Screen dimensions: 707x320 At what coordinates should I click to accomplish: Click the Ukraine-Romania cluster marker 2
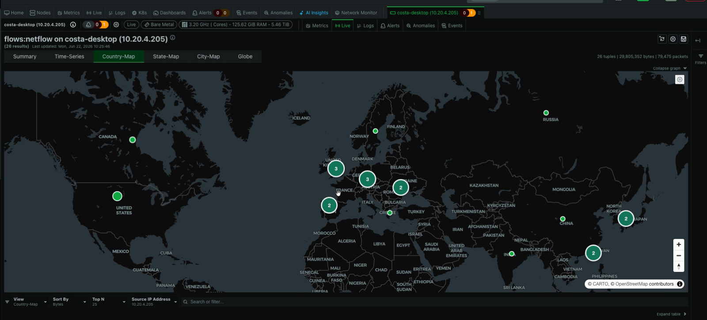[x=401, y=187]
